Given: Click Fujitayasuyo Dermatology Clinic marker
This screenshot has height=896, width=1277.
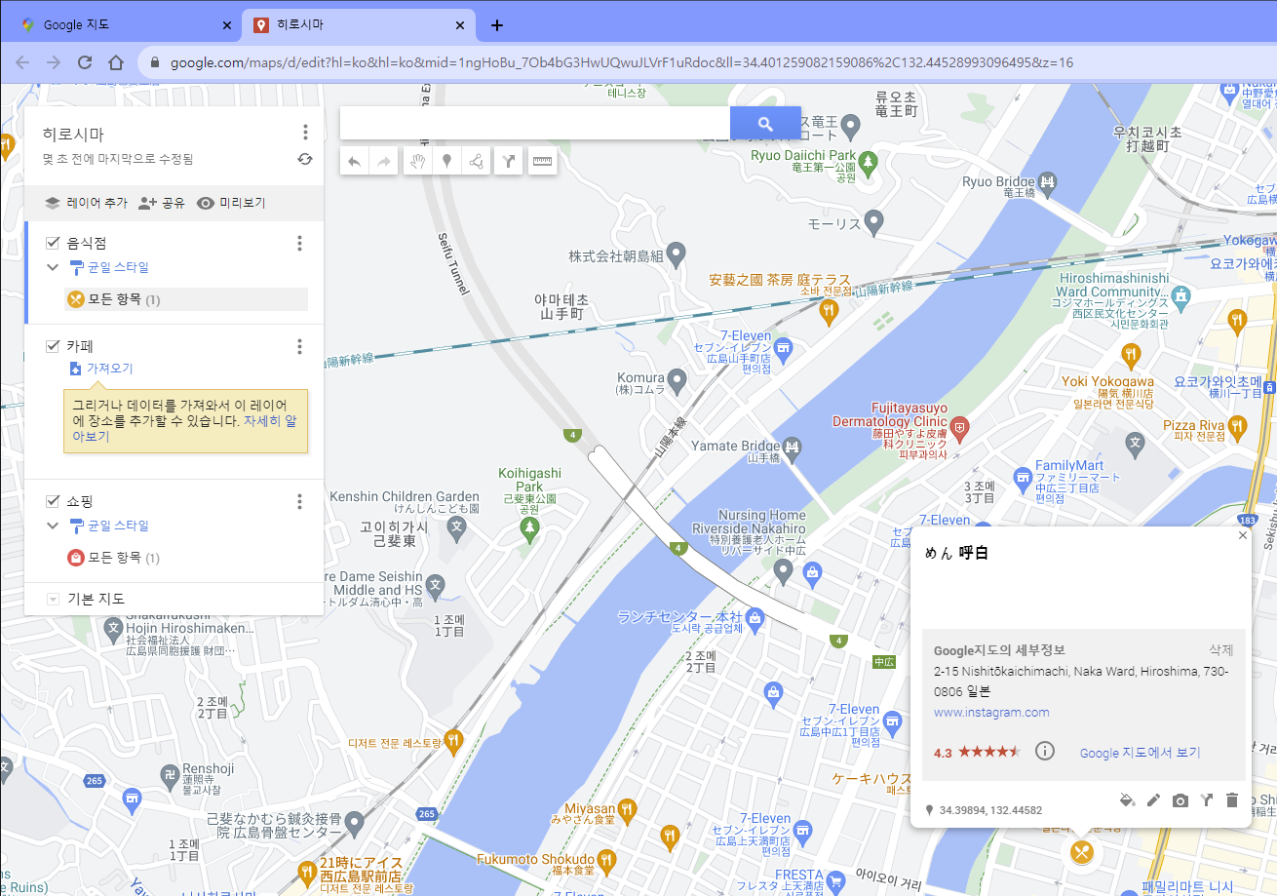Looking at the screenshot, I should [x=960, y=427].
